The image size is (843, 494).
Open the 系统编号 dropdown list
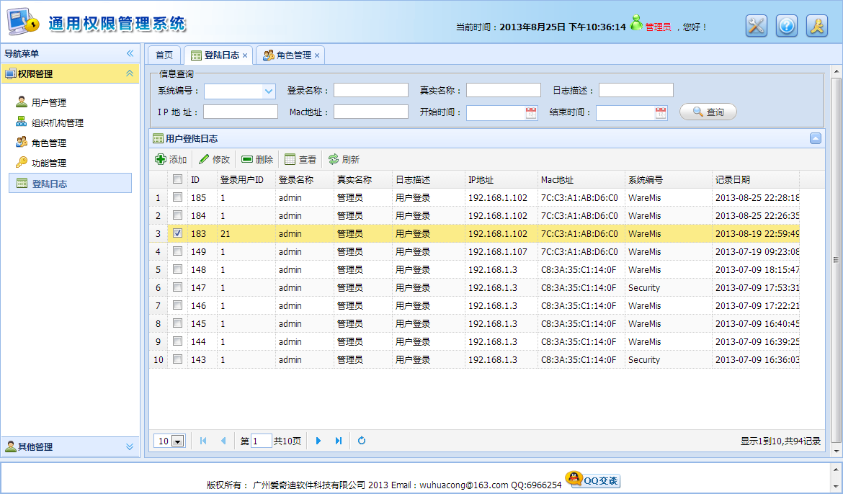point(269,91)
